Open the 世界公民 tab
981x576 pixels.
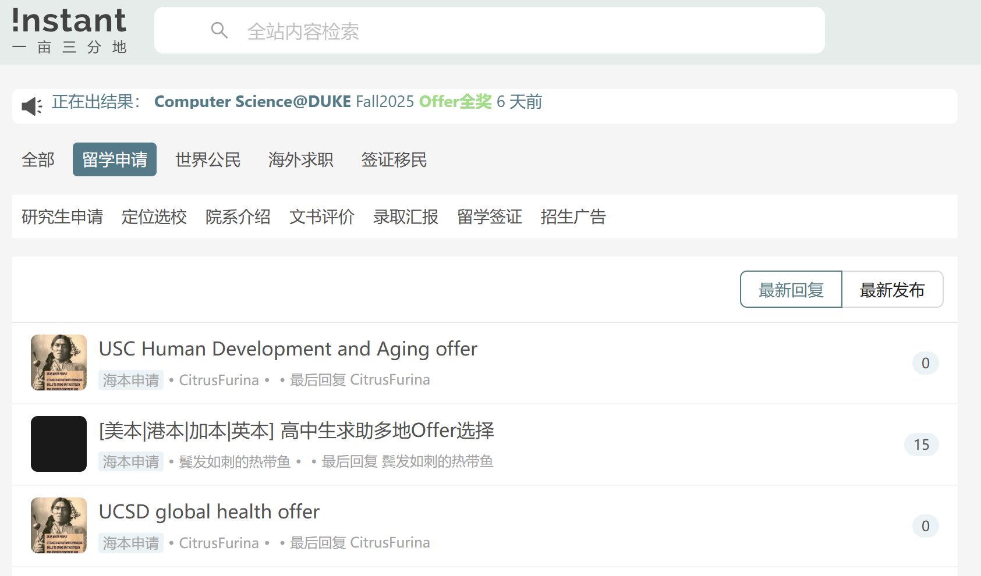coord(208,159)
